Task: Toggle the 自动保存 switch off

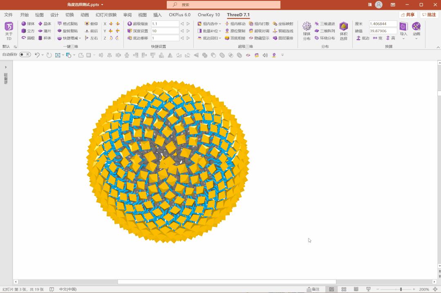Action: click(x=25, y=54)
